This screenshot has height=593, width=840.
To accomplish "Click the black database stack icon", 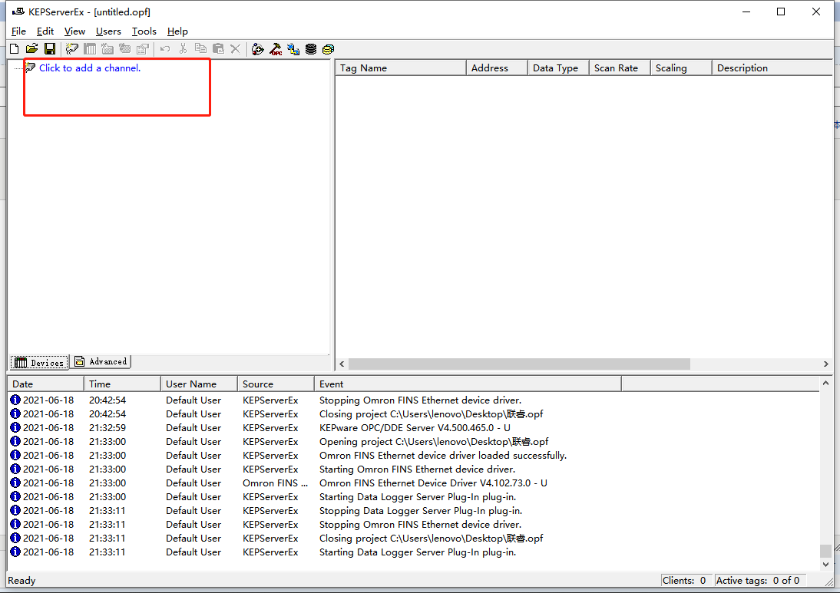I will (311, 49).
